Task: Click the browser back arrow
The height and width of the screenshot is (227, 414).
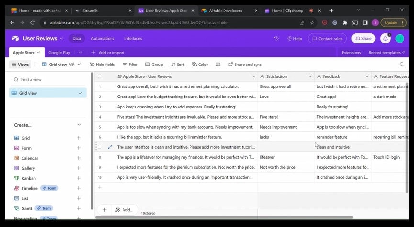Action: 12,22
